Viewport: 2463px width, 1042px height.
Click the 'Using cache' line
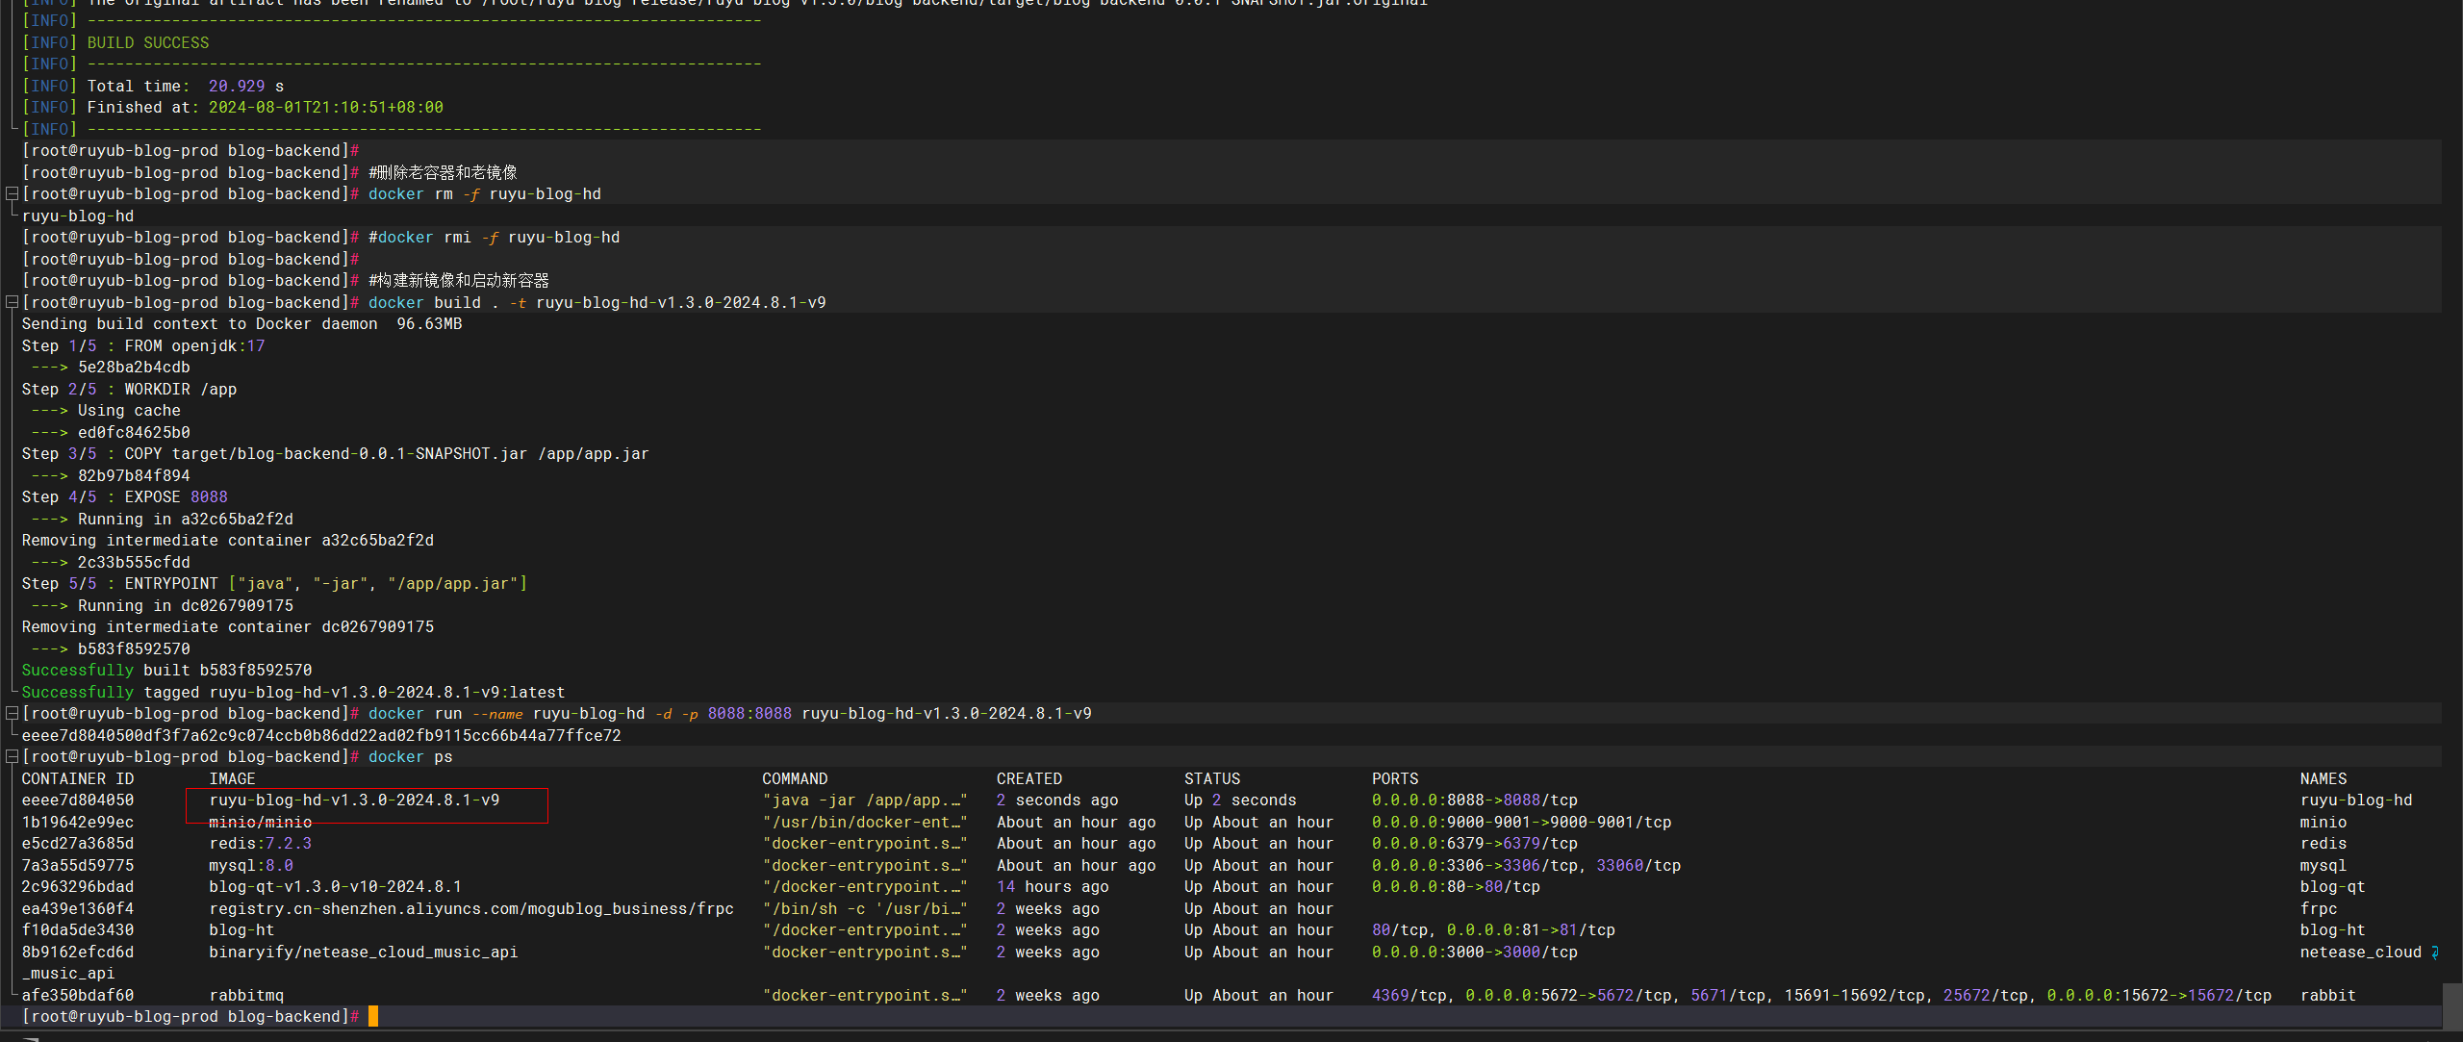pos(129,410)
